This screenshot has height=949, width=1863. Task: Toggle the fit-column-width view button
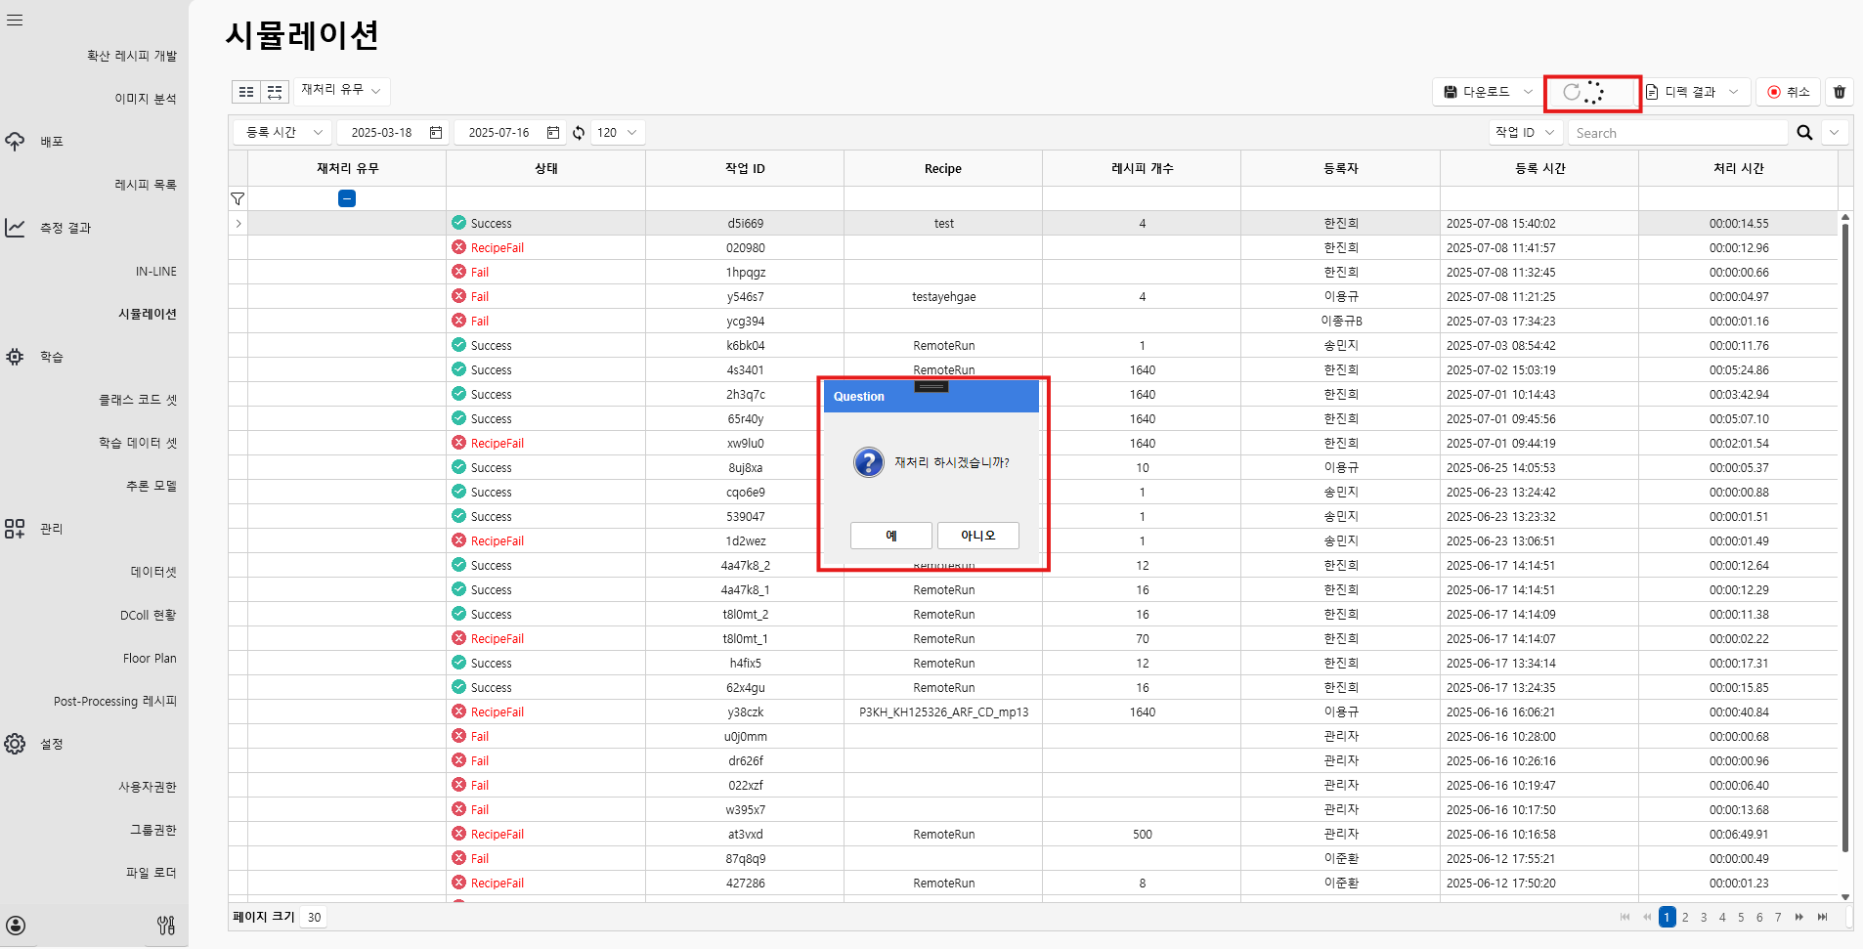[275, 92]
